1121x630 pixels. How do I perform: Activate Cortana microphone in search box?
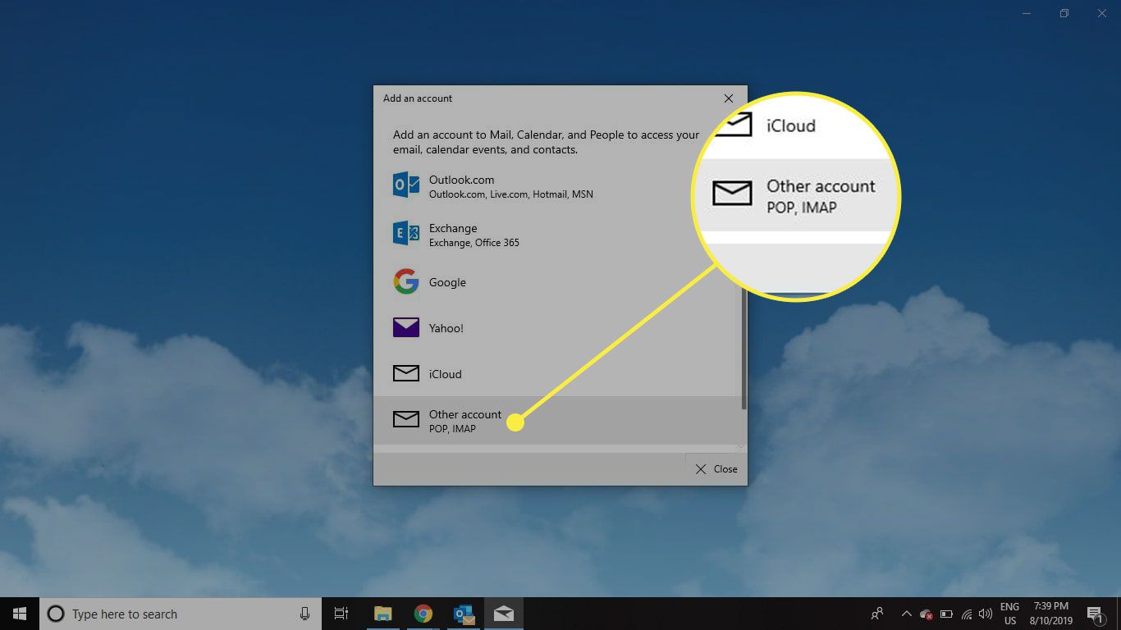pos(304,614)
